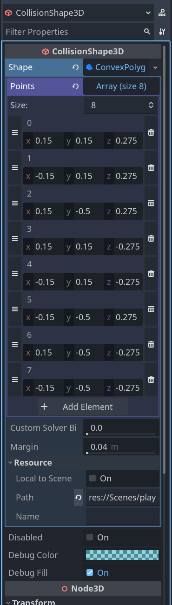172x605 pixels.
Task: Click the Local to Scene label
Action: click(x=44, y=479)
